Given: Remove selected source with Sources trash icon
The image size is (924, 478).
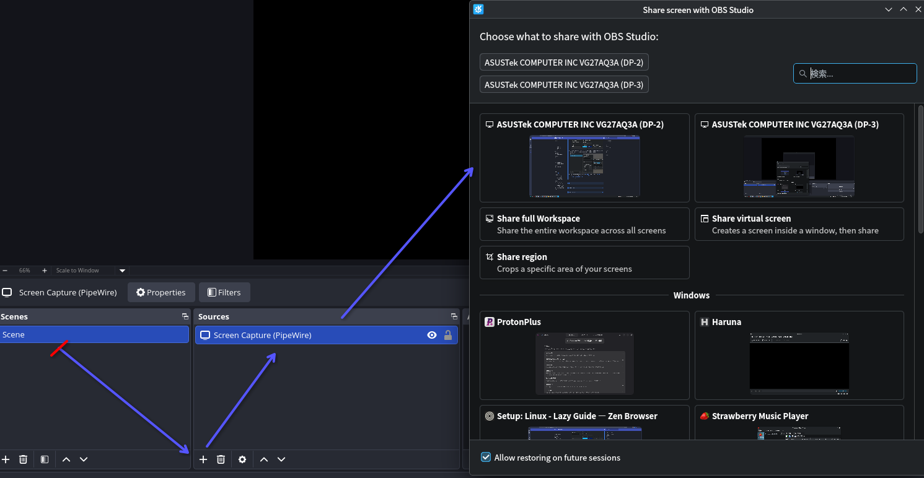Looking at the screenshot, I should tap(221, 459).
